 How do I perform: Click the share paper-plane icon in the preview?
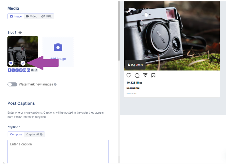coord(145,75)
